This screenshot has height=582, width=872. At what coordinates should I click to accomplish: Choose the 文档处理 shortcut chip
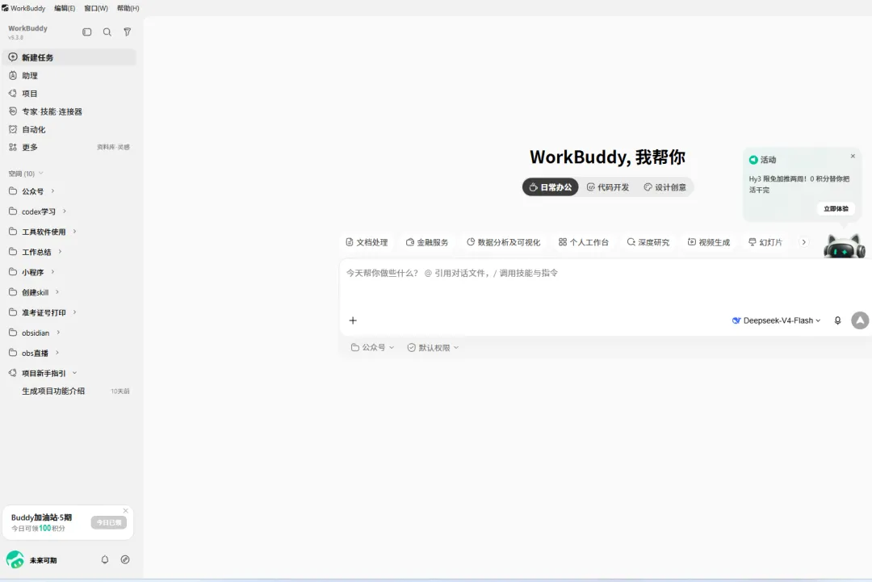[x=367, y=242]
